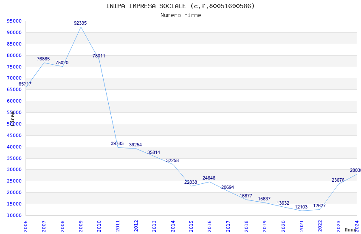This screenshot has height=234, width=361.
Task: Click the y-axis value 10000
Action: pos(14,215)
